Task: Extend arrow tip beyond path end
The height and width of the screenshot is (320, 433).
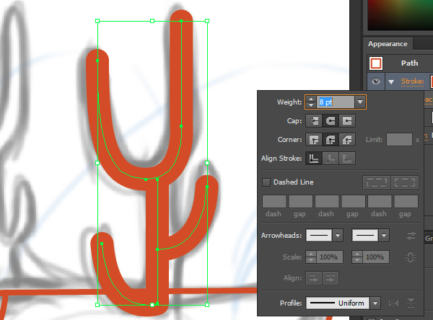Action: (x=314, y=279)
